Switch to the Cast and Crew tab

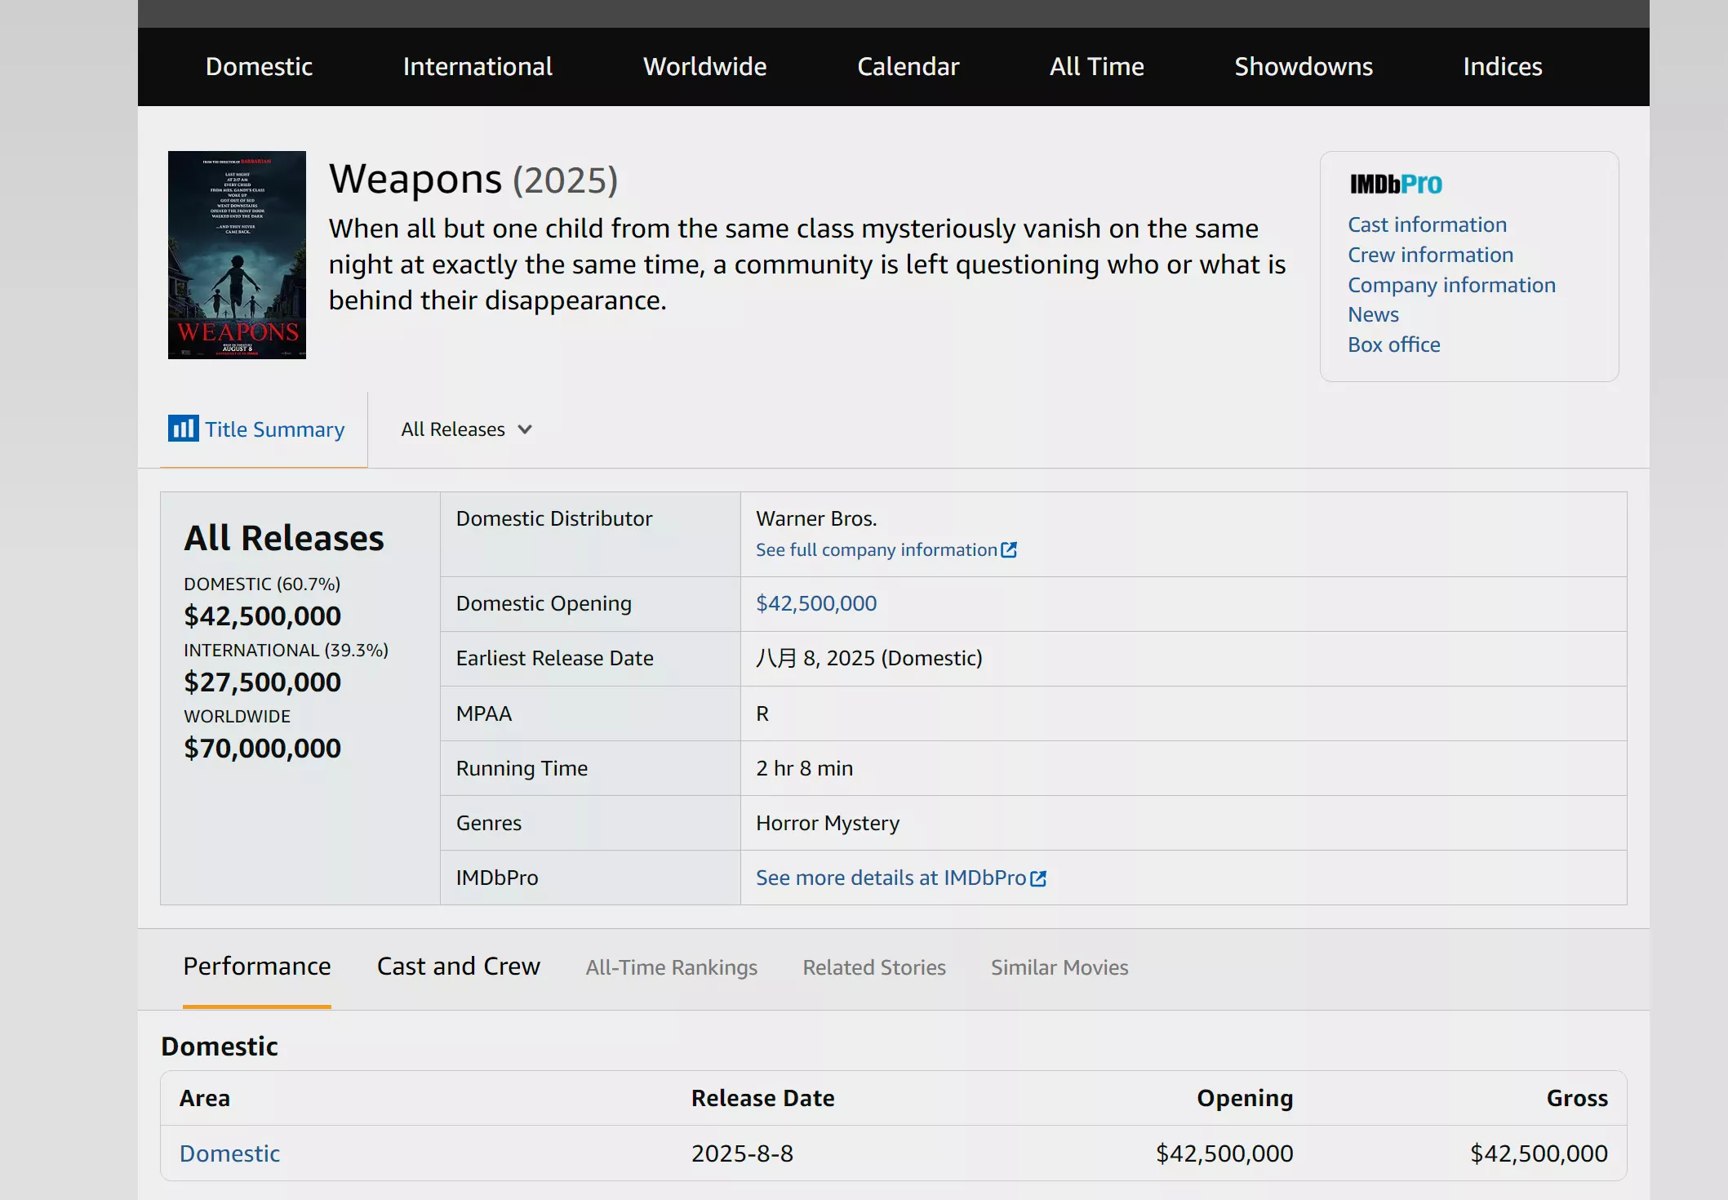[x=458, y=967]
